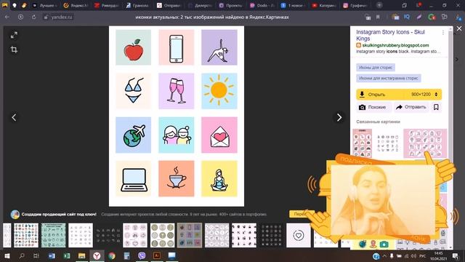Image resolution: width=465 pixels, height=262 pixels.
Task: Close the image viewer
Action: tap(459, 28)
